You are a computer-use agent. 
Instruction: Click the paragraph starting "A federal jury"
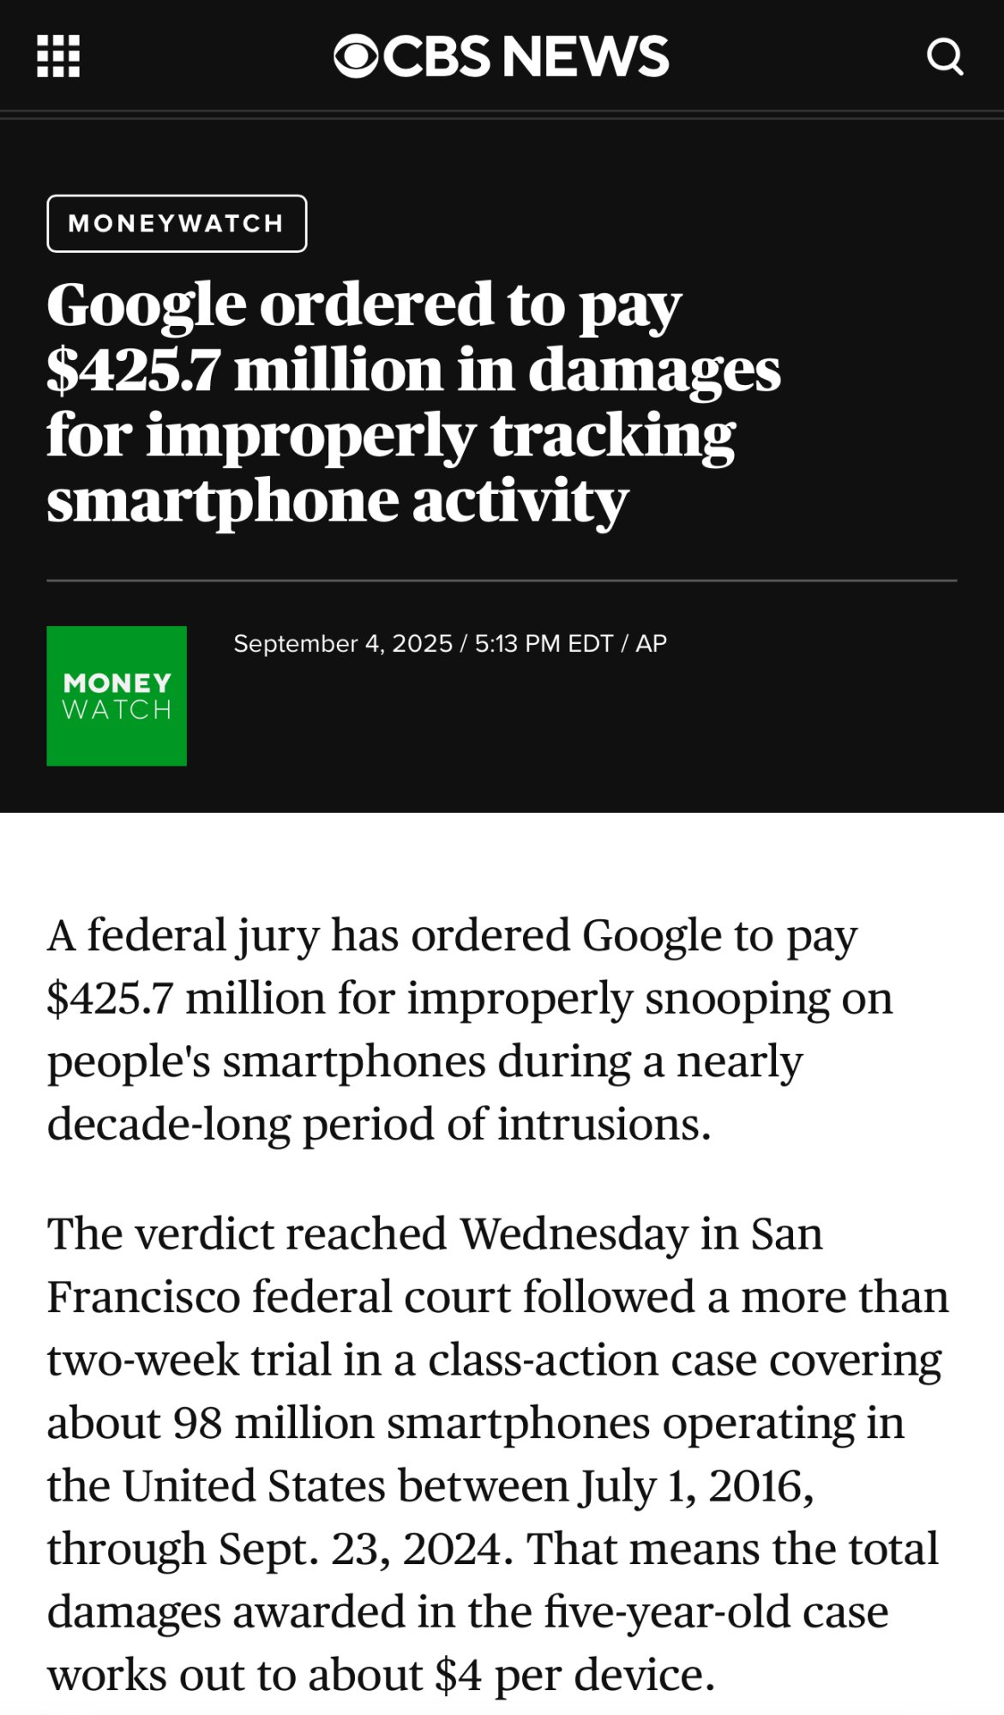[x=469, y=1029]
